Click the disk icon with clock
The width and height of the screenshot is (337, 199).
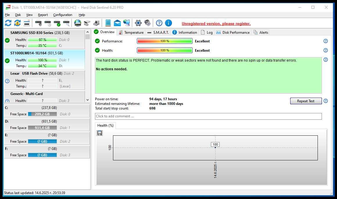click(x=48, y=23)
